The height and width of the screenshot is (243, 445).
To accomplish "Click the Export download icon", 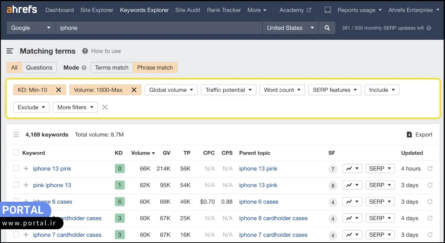I will 409,135.
